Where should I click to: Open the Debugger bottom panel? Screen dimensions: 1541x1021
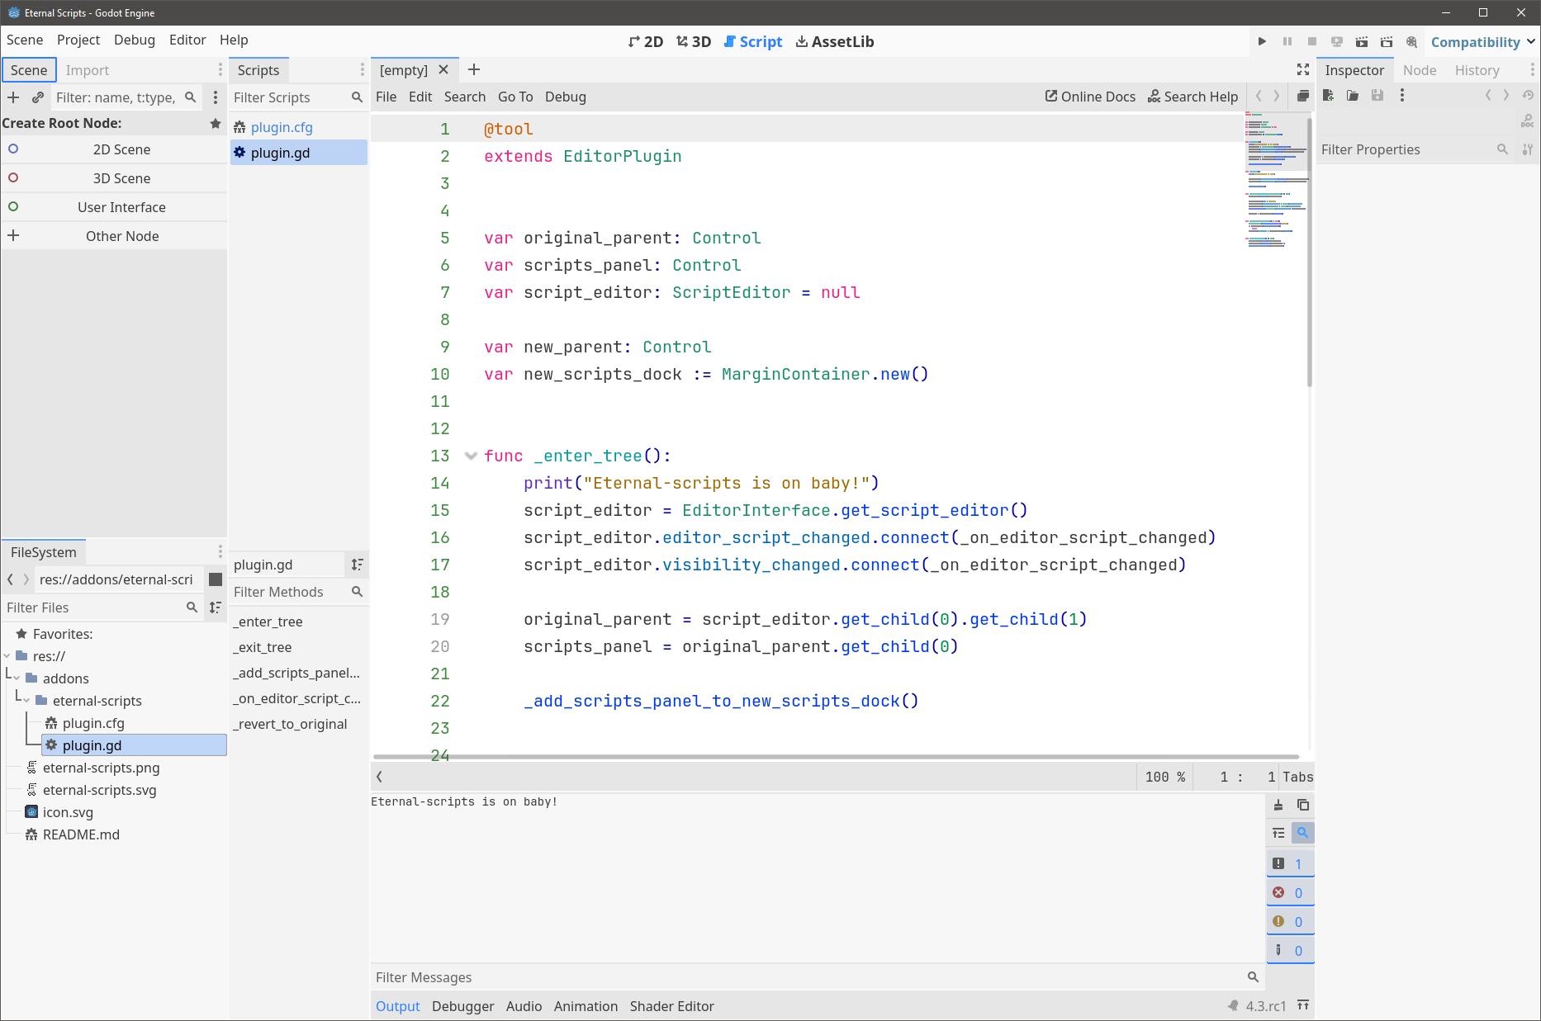(462, 1006)
